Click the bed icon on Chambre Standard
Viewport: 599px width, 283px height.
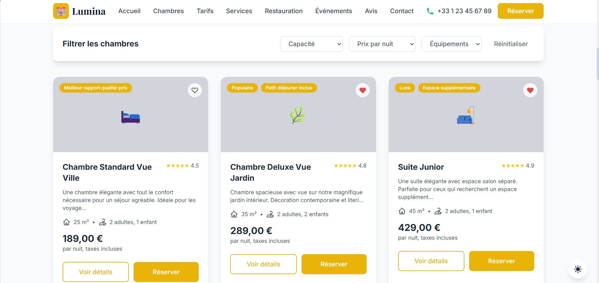click(x=130, y=117)
